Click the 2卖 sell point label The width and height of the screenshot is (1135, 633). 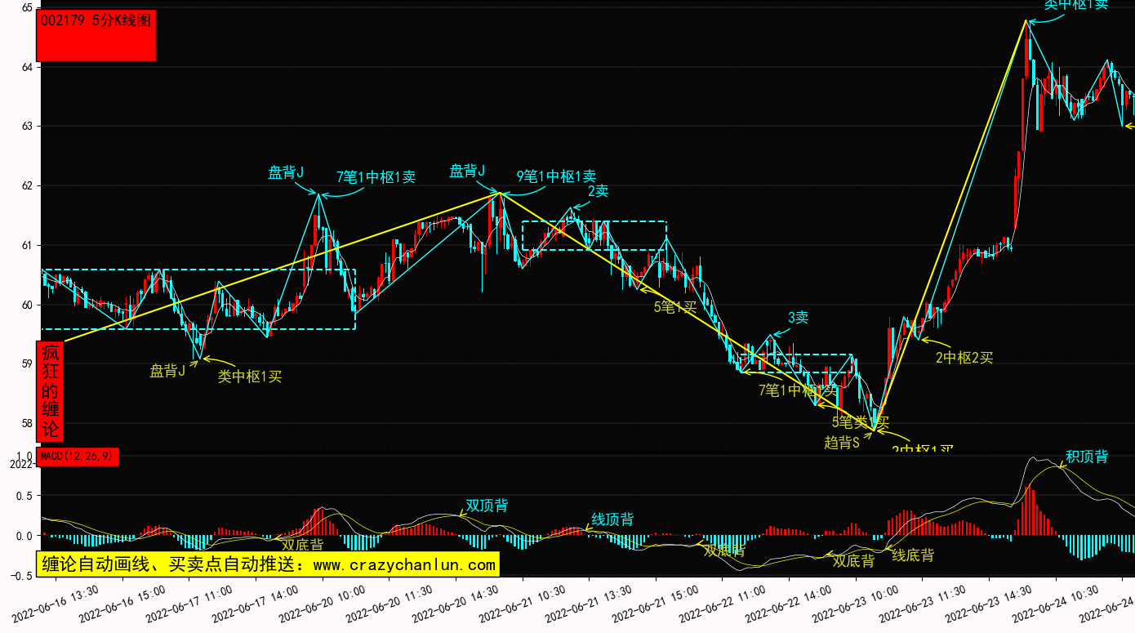(599, 191)
